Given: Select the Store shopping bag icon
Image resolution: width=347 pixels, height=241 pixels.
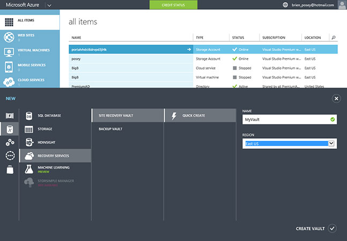Looking at the screenshot, I should pos(10,170).
